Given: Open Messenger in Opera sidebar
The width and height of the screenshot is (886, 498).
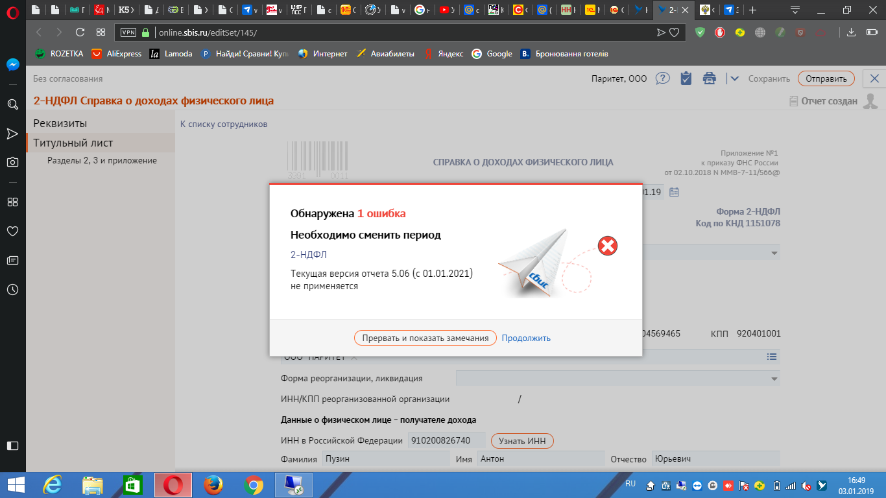Looking at the screenshot, I should (12, 65).
